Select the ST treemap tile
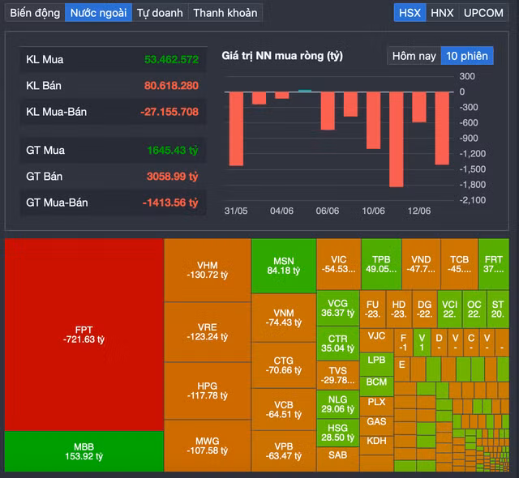 [498, 309]
